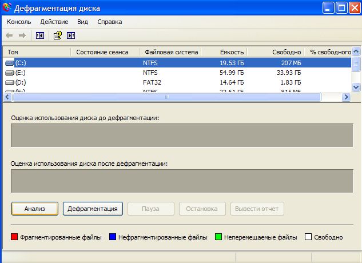Screen dimensions: 362x263
Task: Open the Консоль menu
Action: 19,22
